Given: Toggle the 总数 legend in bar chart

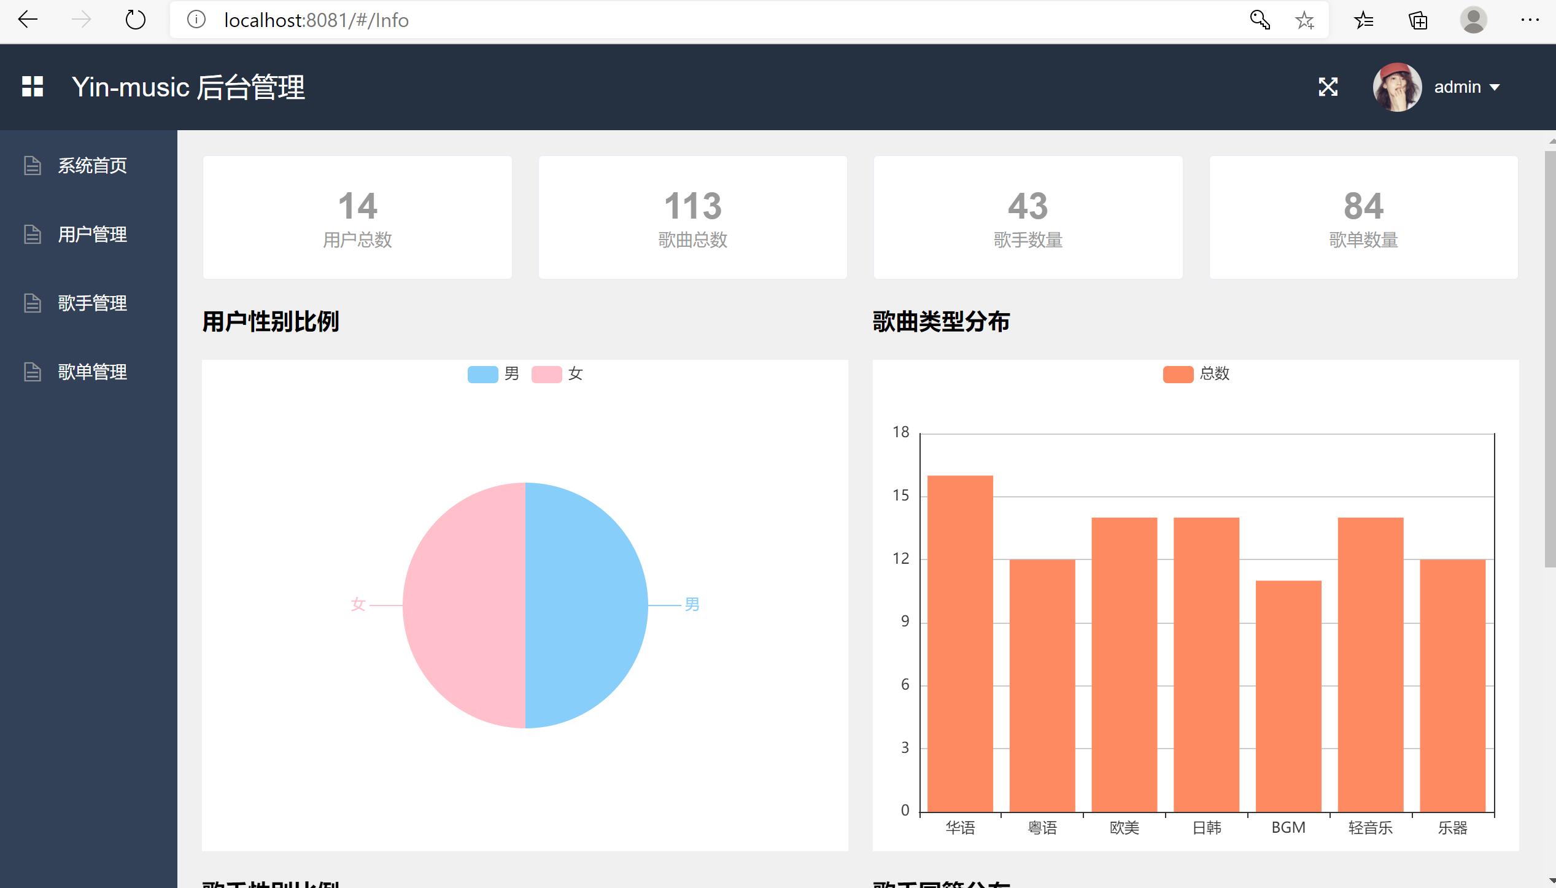Looking at the screenshot, I should (x=1178, y=374).
